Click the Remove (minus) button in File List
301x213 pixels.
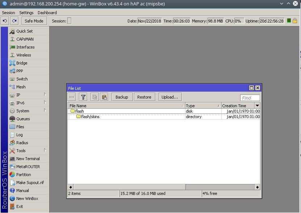click(x=72, y=97)
